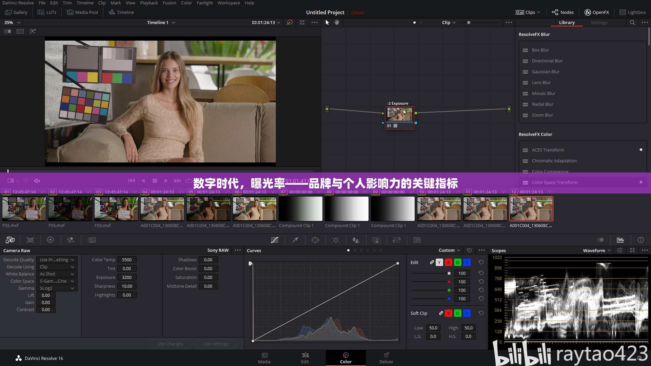
Task: Toggle Soft Clip red channel
Action: [x=449, y=313]
